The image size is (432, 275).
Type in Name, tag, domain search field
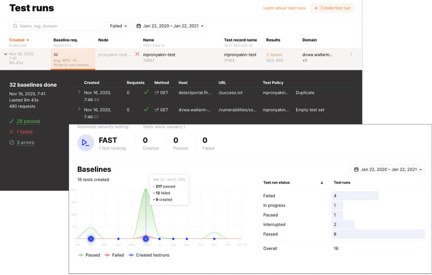(57, 26)
